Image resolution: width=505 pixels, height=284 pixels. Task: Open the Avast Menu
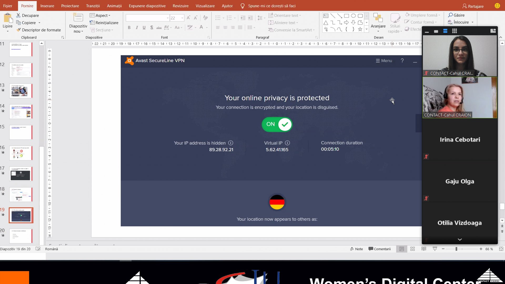point(384,61)
